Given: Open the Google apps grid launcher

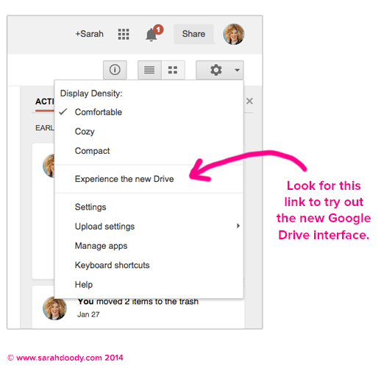Looking at the screenshot, I should pos(124,34).
